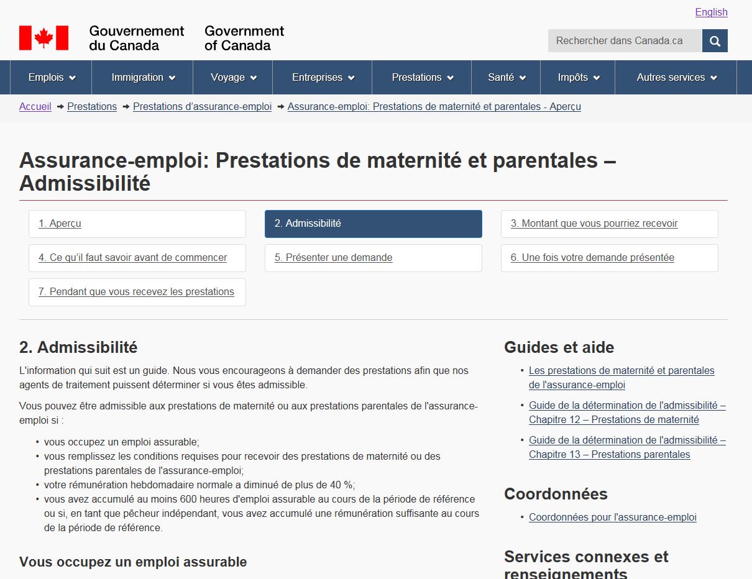Click the Canada flag logo

44,38
